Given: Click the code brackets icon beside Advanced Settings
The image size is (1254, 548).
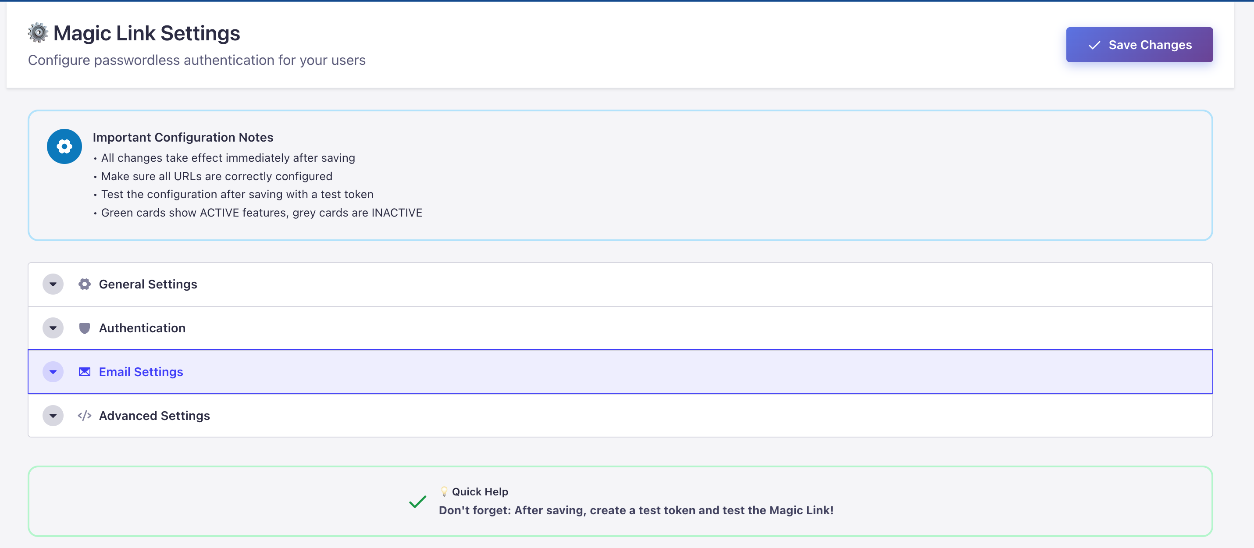Looking at the screenshot, I should tap(85, 416).
